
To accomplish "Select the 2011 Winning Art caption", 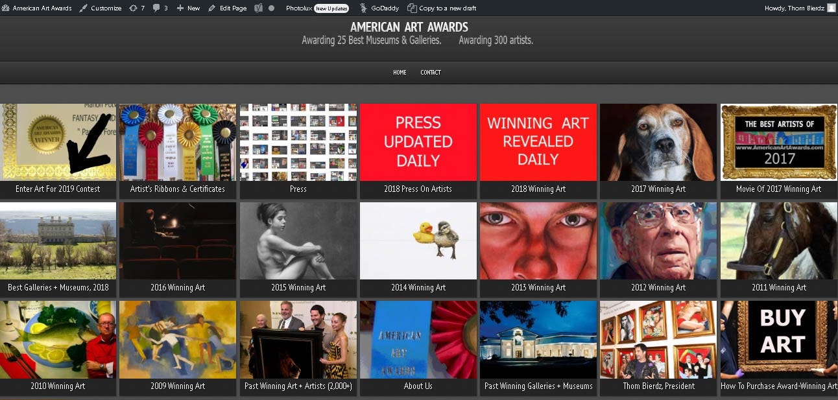I will [779, 288].
